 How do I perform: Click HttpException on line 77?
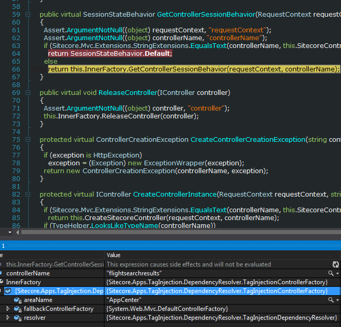(x=116, y=155)
